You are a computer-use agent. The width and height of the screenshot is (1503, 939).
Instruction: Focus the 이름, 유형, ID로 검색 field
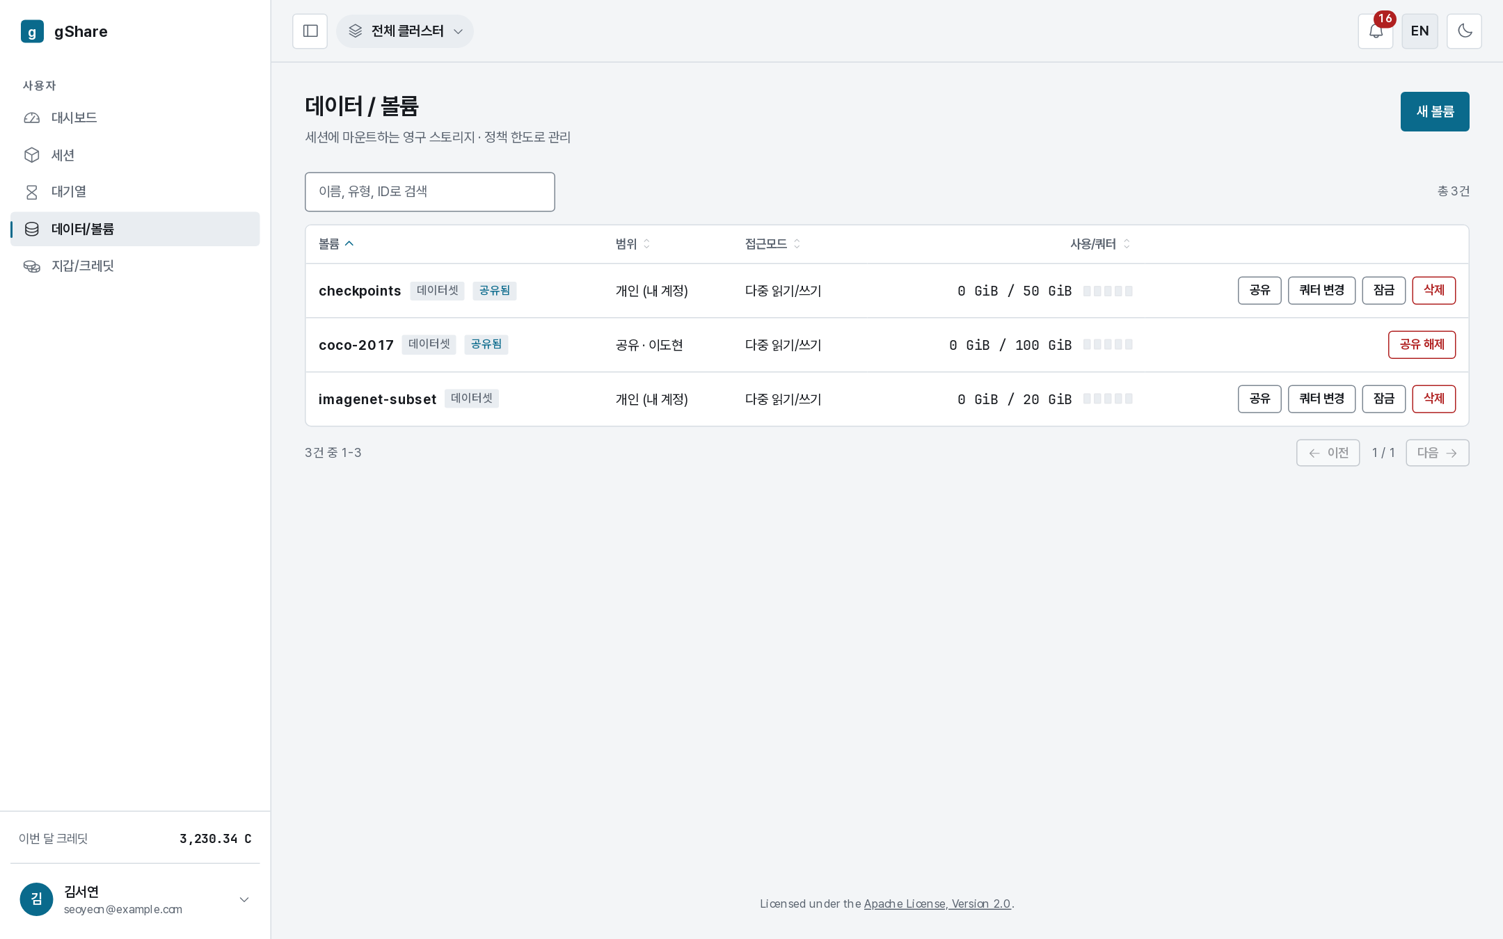click(x=430, y=192)
